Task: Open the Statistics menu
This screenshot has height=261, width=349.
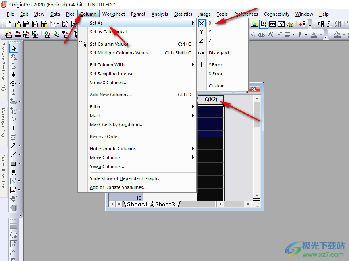Action: click(x=183, y=14)
